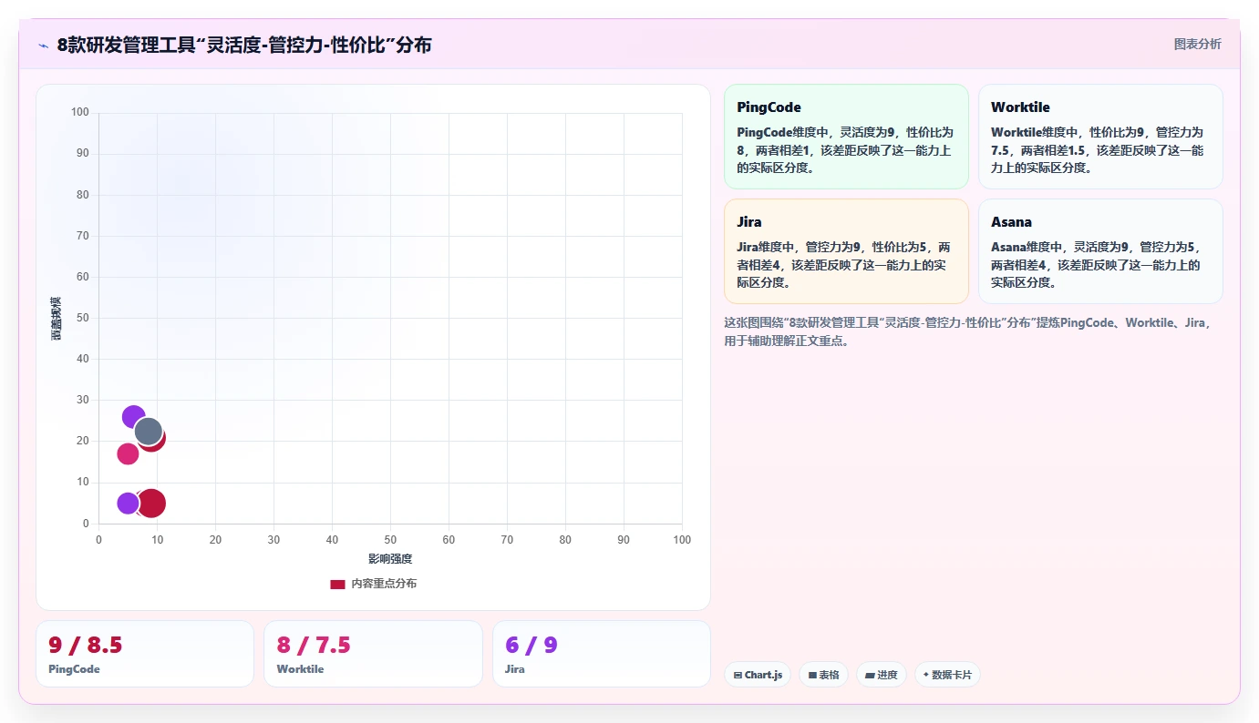Open the Jira insight card
Viewport: 1259px width, 723px height.
(846, 251)
